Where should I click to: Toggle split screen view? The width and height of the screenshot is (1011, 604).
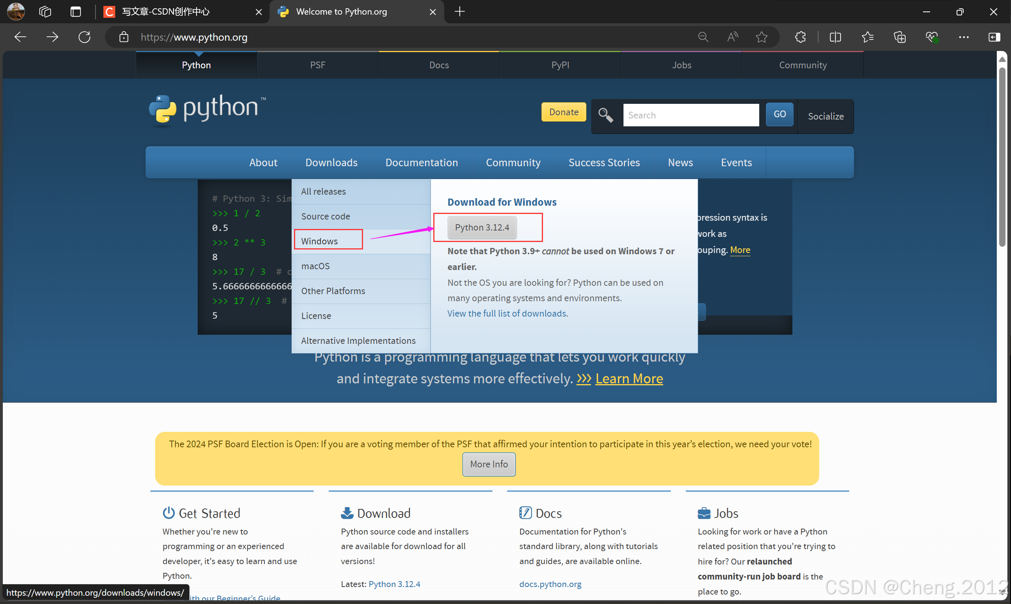coord(835,37)
